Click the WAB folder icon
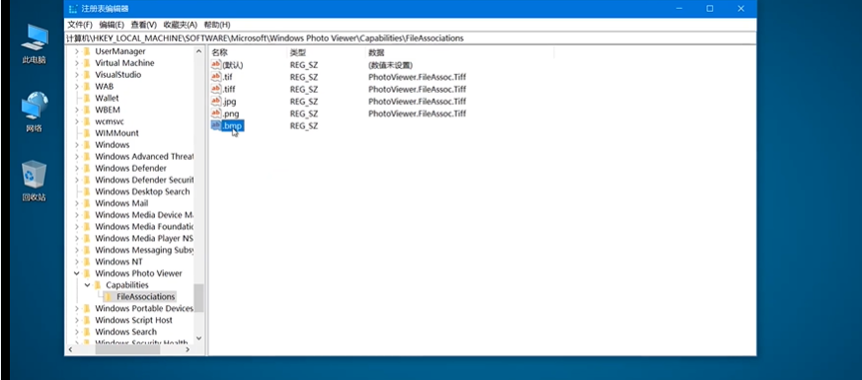The image size is (862, 380). pyautogui.click(x=86, y=86)
